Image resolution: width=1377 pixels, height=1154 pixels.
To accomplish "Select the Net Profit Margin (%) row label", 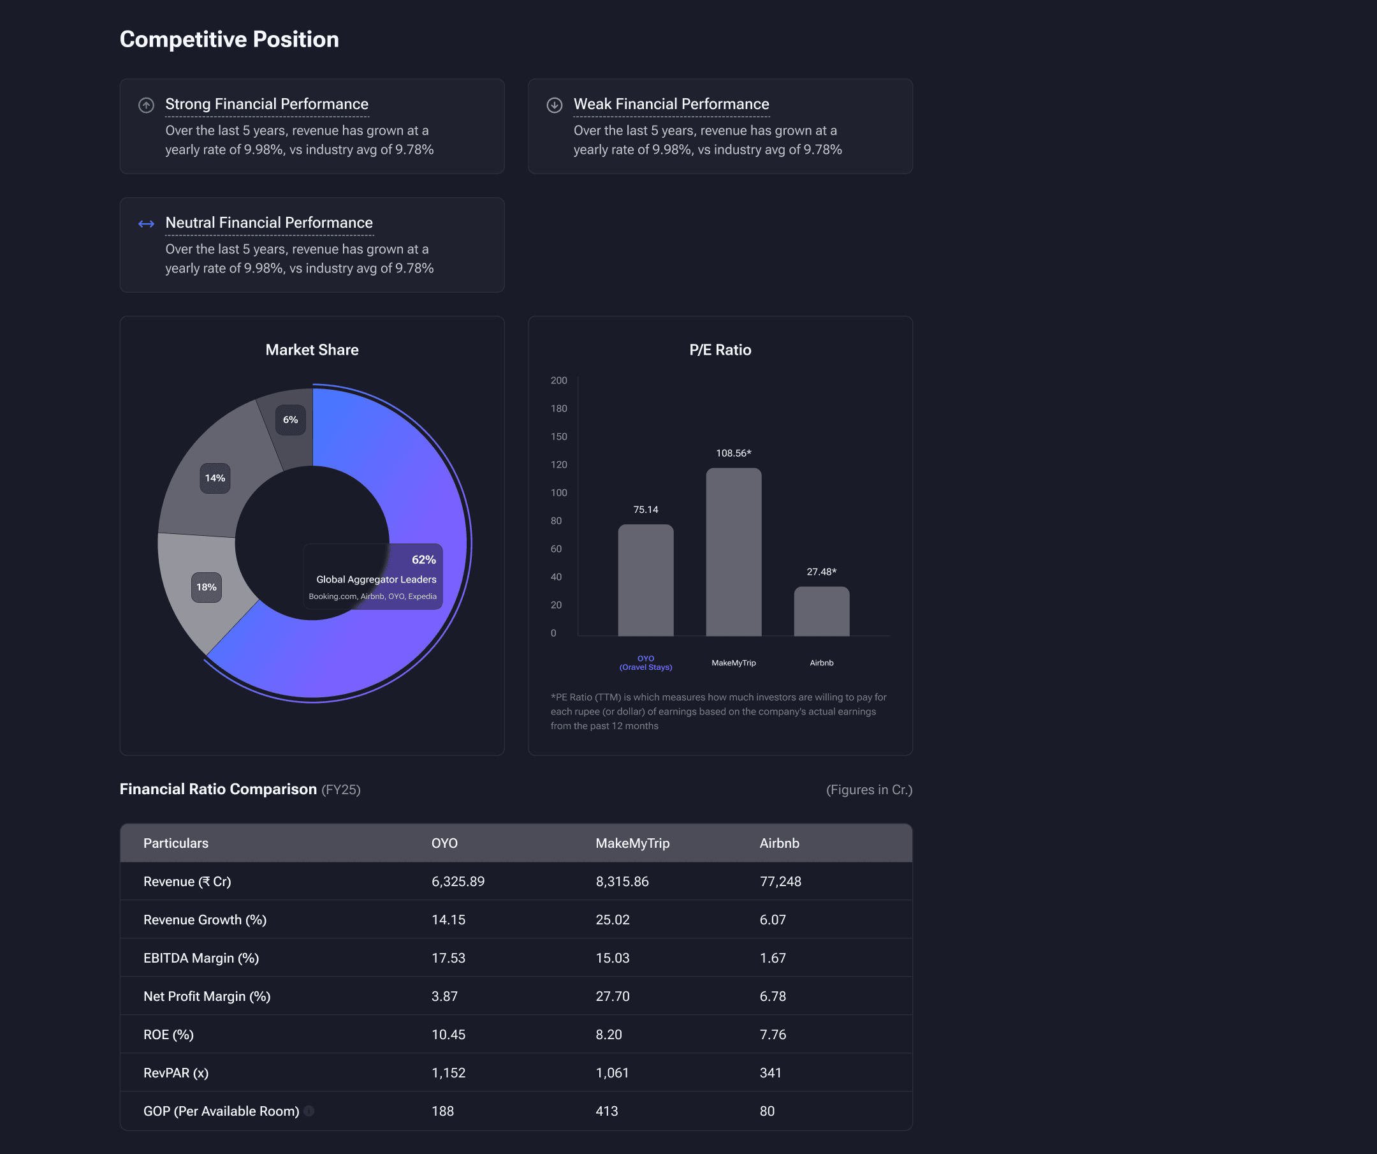I will point(207,996).
